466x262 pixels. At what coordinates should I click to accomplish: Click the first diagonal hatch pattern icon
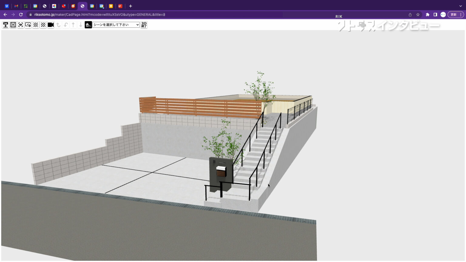pos(36,25)
